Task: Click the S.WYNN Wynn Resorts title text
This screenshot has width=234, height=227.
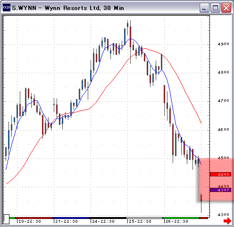Action: click(x=68, y=8)
